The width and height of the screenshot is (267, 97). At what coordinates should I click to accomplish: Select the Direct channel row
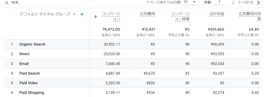133,54
